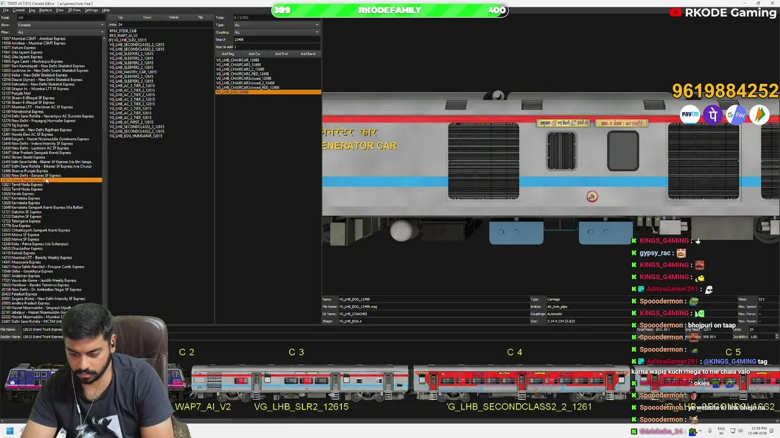Click the Num to add field

click(x=277, y=47)
